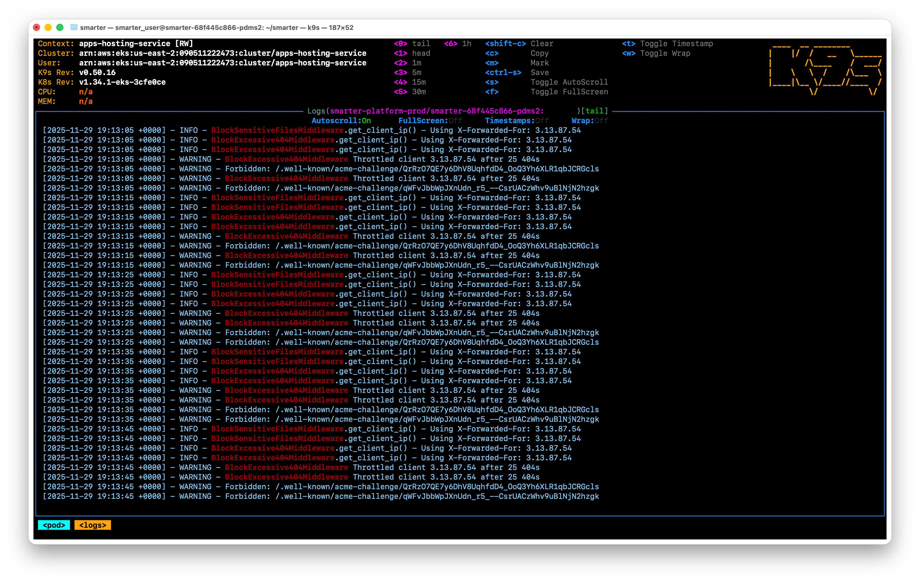Click the <s> Toggle AutoScroll command
Screen dimensions: 920x582
(x=546, y=82)
